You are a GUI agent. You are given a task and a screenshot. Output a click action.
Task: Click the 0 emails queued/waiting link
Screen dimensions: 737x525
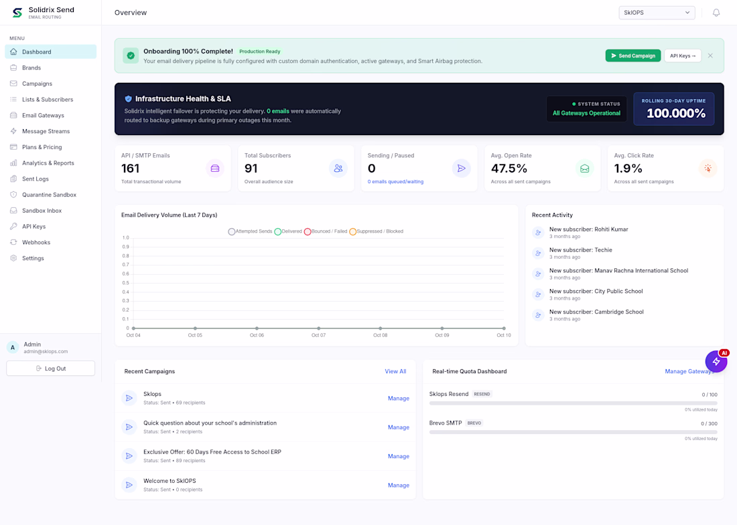coord(395,181)
